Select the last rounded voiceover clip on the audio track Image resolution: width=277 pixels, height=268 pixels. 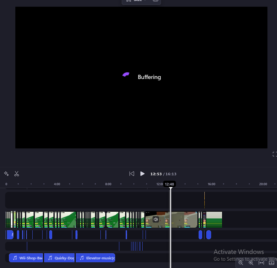tap(209, 235)
